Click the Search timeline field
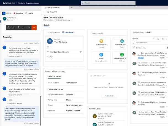The width and height of the screenshot is (168, 126). point(149,43)
